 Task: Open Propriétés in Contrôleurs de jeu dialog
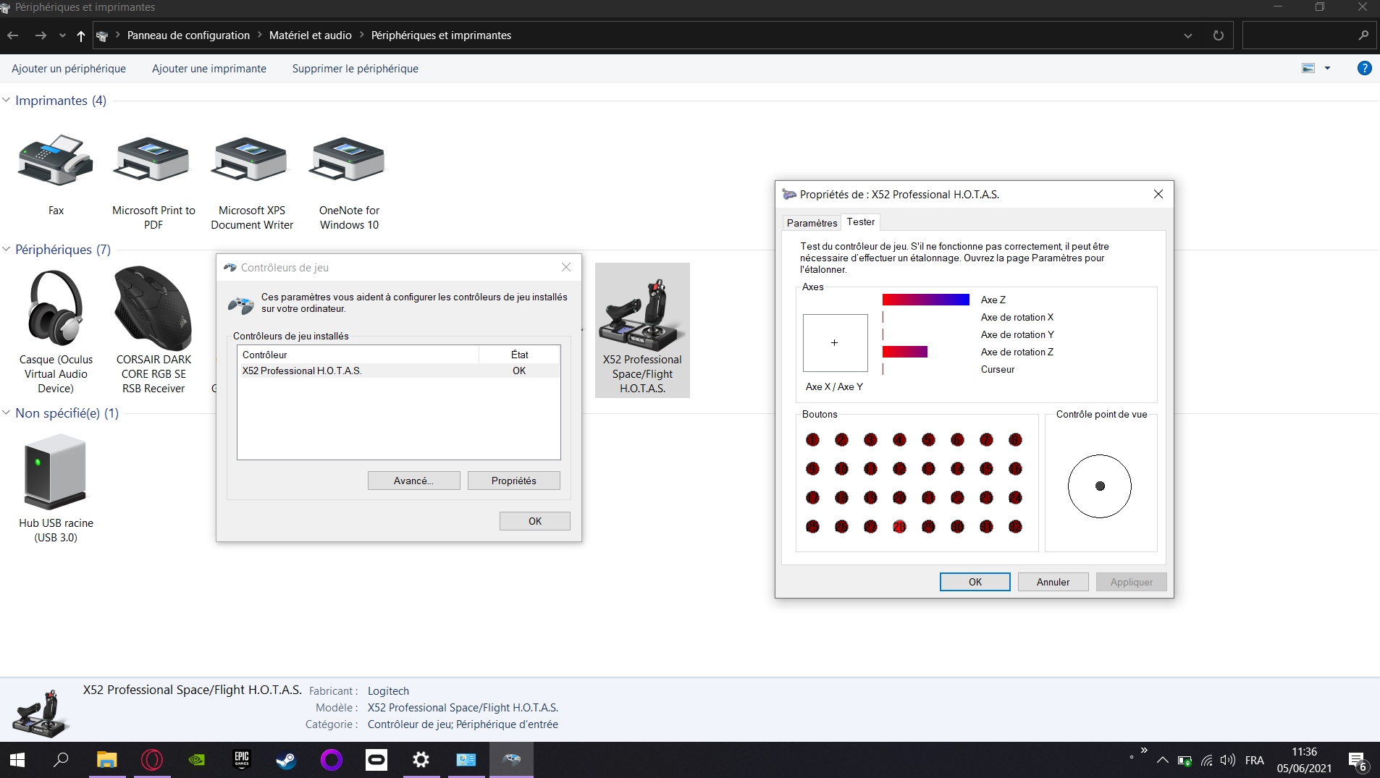pos(514,481)
